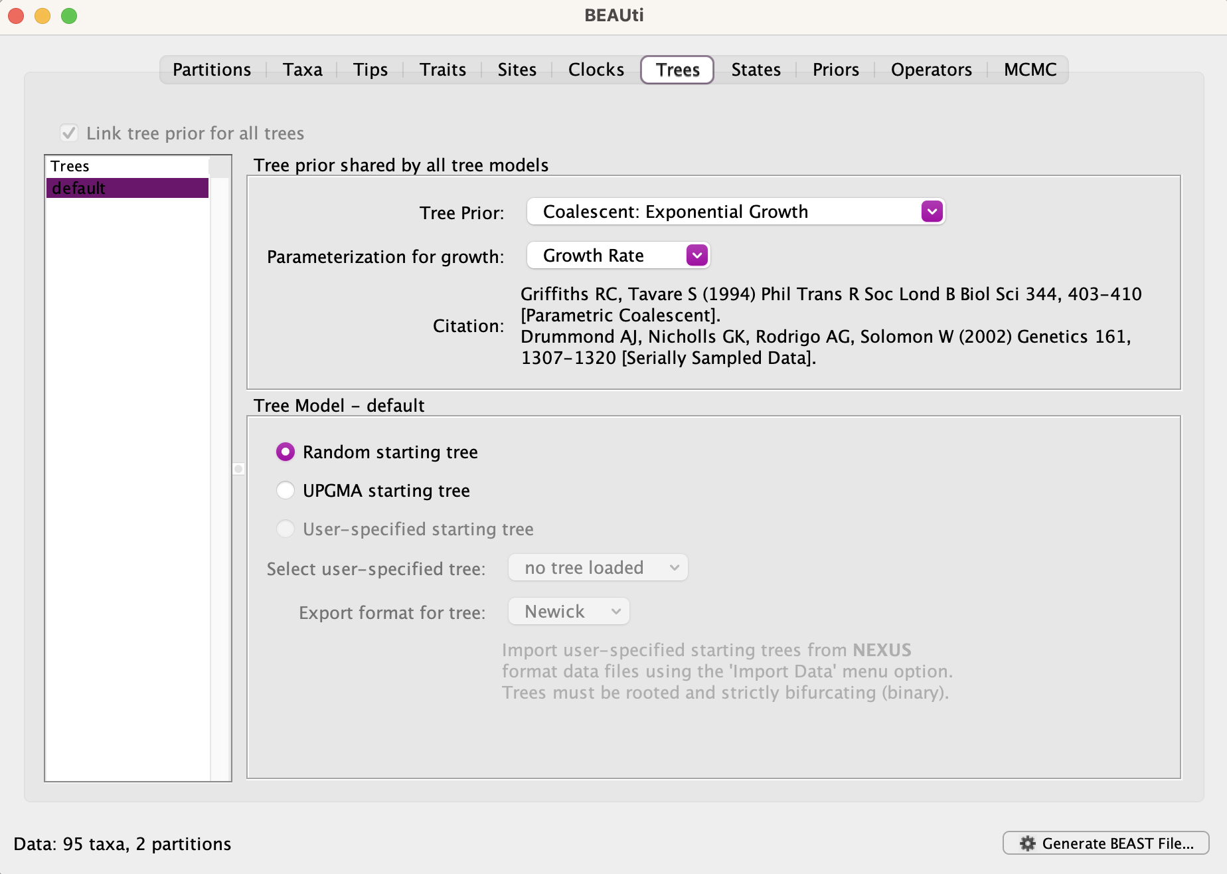Open the Clocks tab
Viewport: 1227px width, 874px height.
596,70
